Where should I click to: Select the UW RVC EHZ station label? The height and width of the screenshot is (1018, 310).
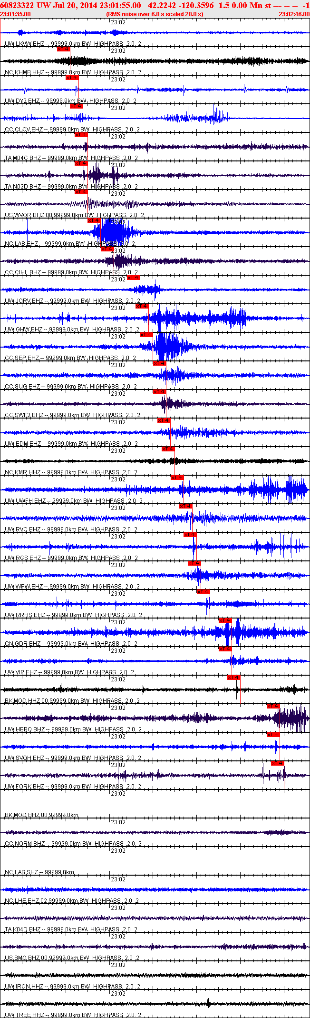click(x=72, y=529)
